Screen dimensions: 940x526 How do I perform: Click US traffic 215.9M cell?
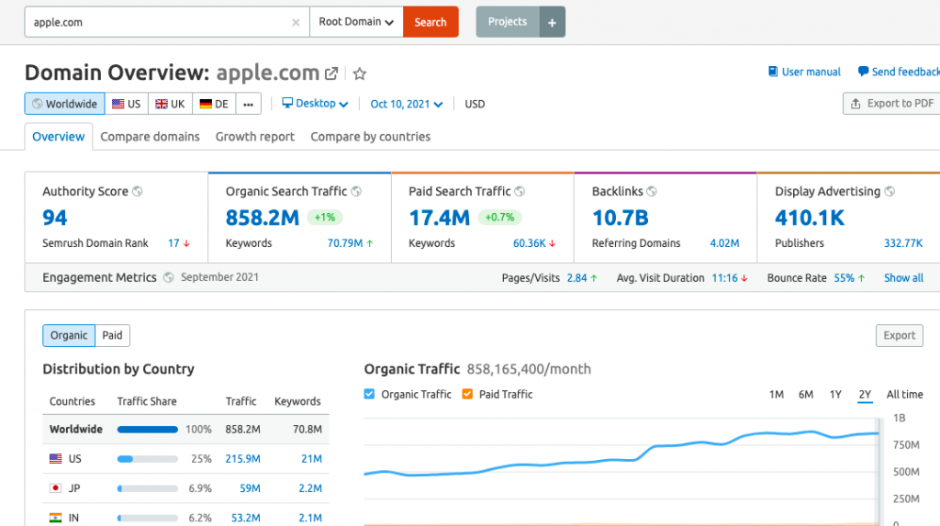tap(242, 459)
